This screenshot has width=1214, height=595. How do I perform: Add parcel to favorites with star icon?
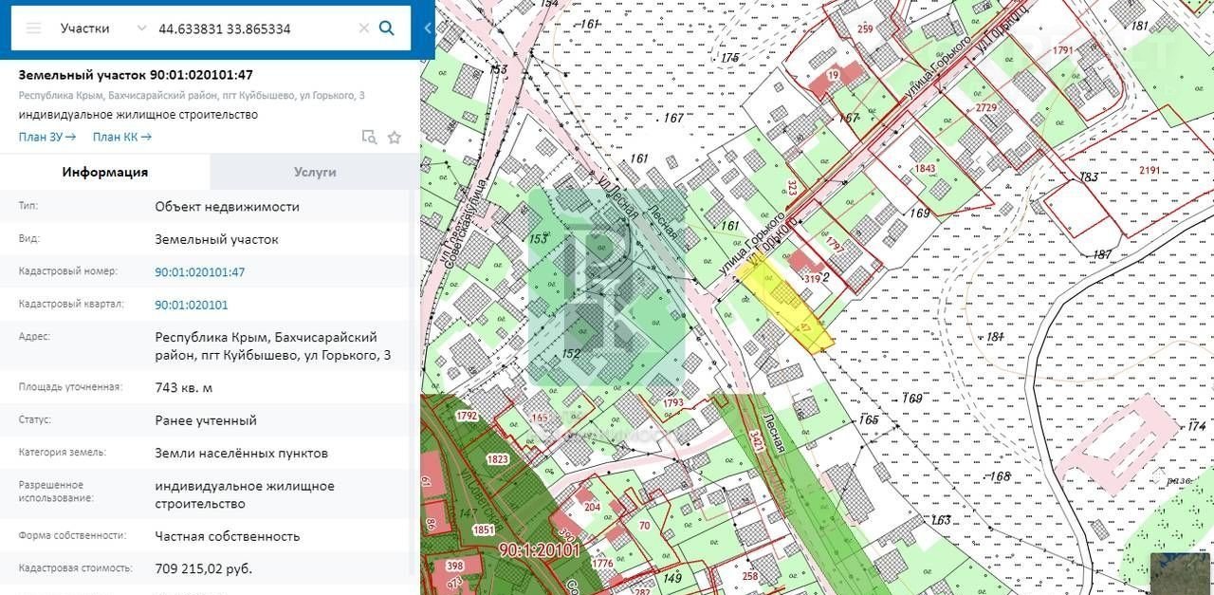tap(395, 138)
